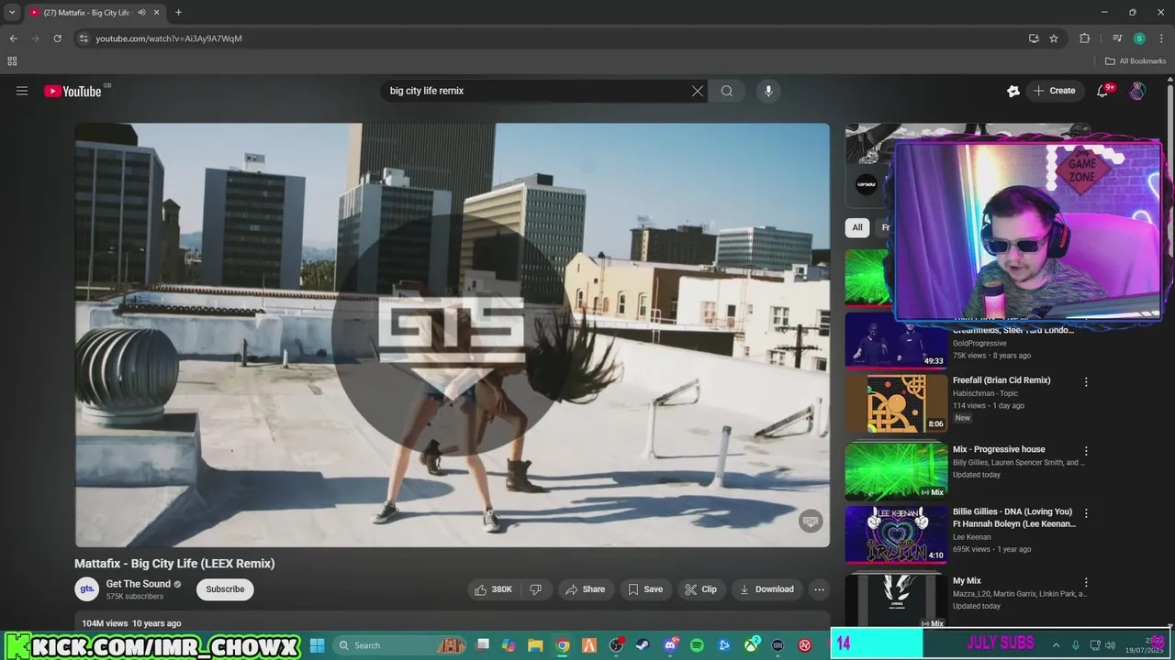Viewport: 1175px width, 660px height.
Task: Download the video
Action: tap(767, 589)
